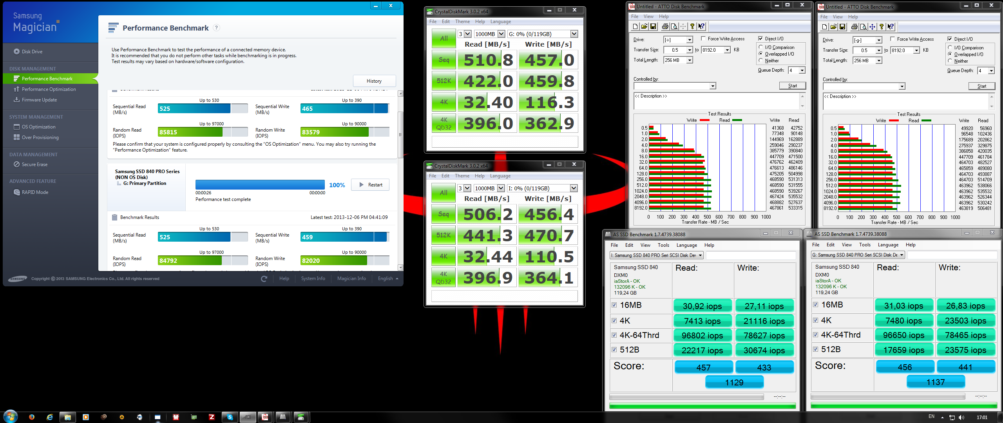Click Print Preview icon in right ATTO toolbar

(x=863, y=27)
